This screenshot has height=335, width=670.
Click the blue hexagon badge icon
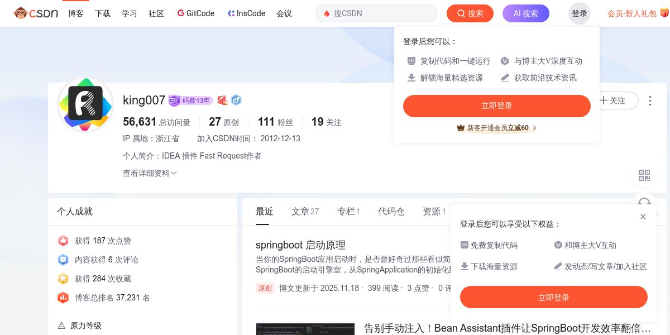[236, 100]
